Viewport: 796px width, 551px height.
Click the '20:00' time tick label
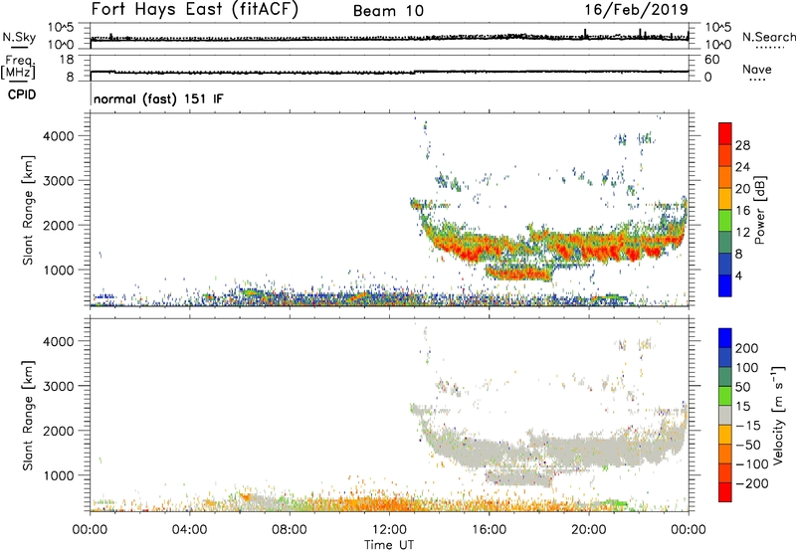(x=588, y=530)
